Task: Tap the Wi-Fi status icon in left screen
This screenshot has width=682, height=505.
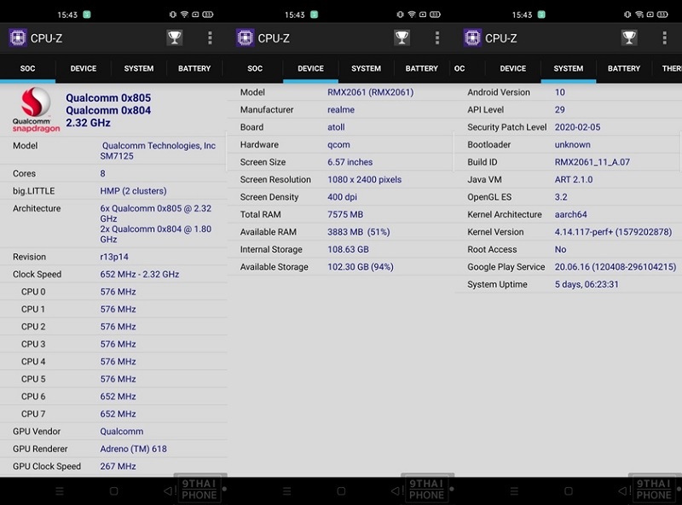Action: (184, 15)
